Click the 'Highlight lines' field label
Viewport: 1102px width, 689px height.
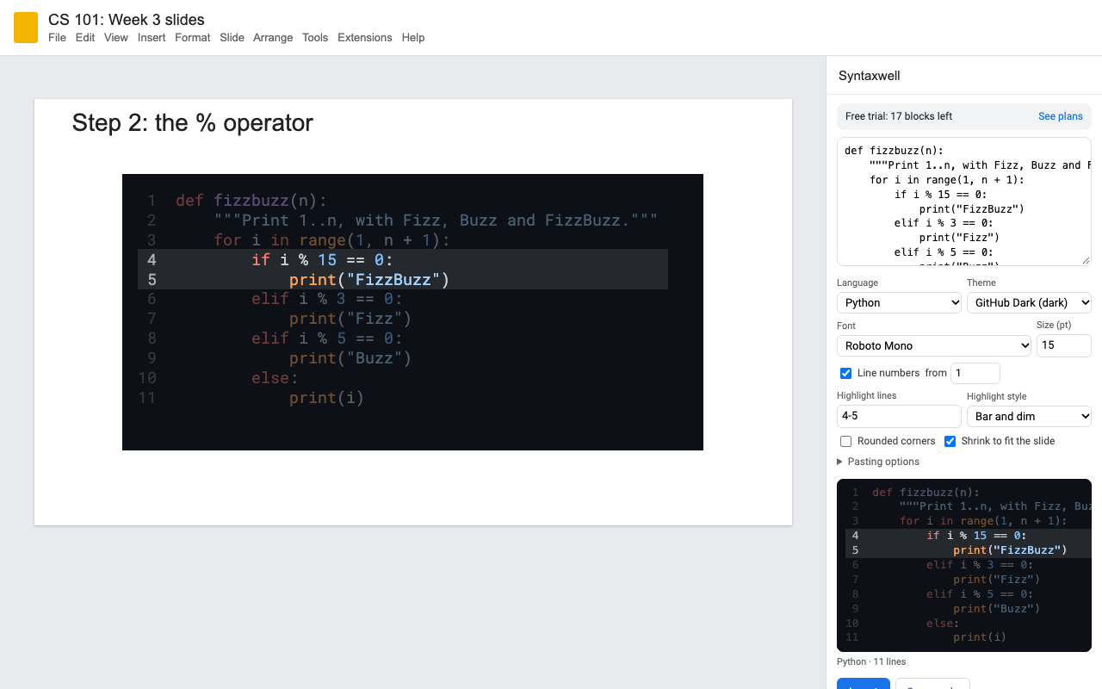click(867, 395)
